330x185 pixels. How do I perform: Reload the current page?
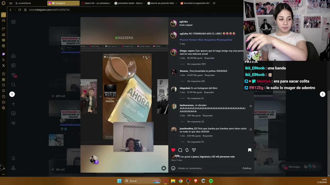[20, 10]
